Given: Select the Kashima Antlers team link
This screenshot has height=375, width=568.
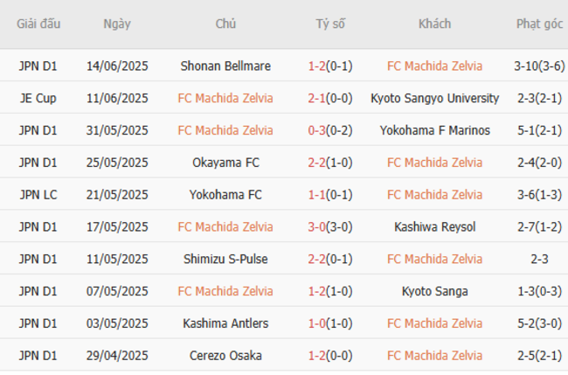Looking at the screenshot, I should point(225,323).
